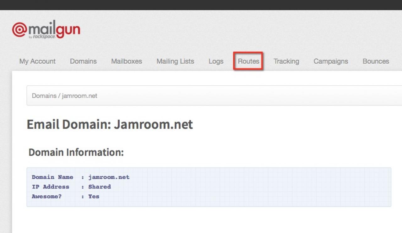The width and height of the screenshot is (402, 233).
Task: View the Logs tab
Action: tap(216, 61)
